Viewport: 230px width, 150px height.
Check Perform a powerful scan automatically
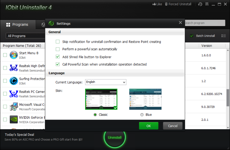point(58,49)
